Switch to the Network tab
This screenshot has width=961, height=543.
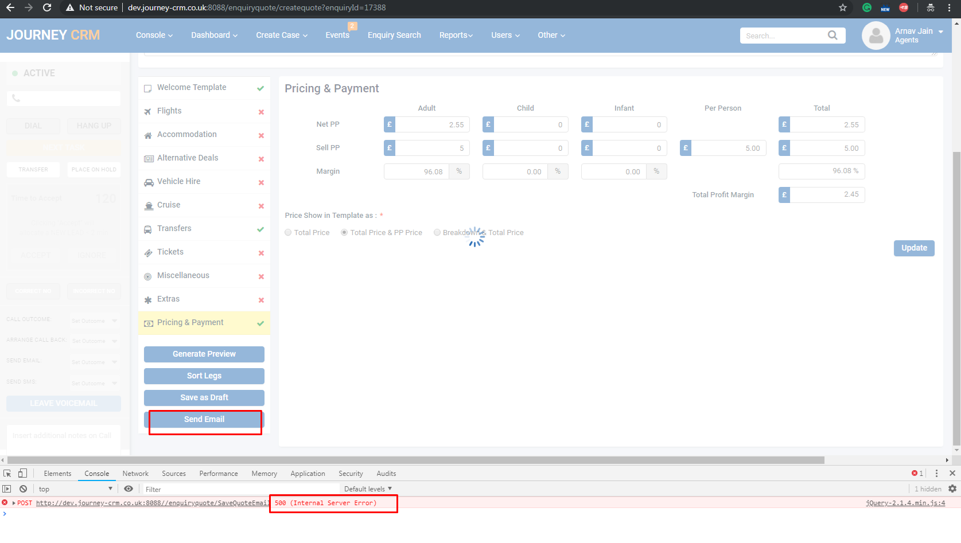coord(135,474)
